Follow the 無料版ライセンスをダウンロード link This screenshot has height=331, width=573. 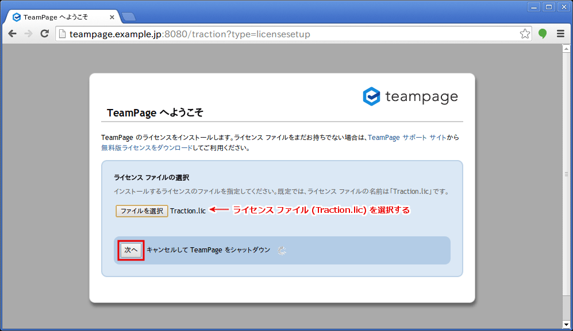pos(147,147)
